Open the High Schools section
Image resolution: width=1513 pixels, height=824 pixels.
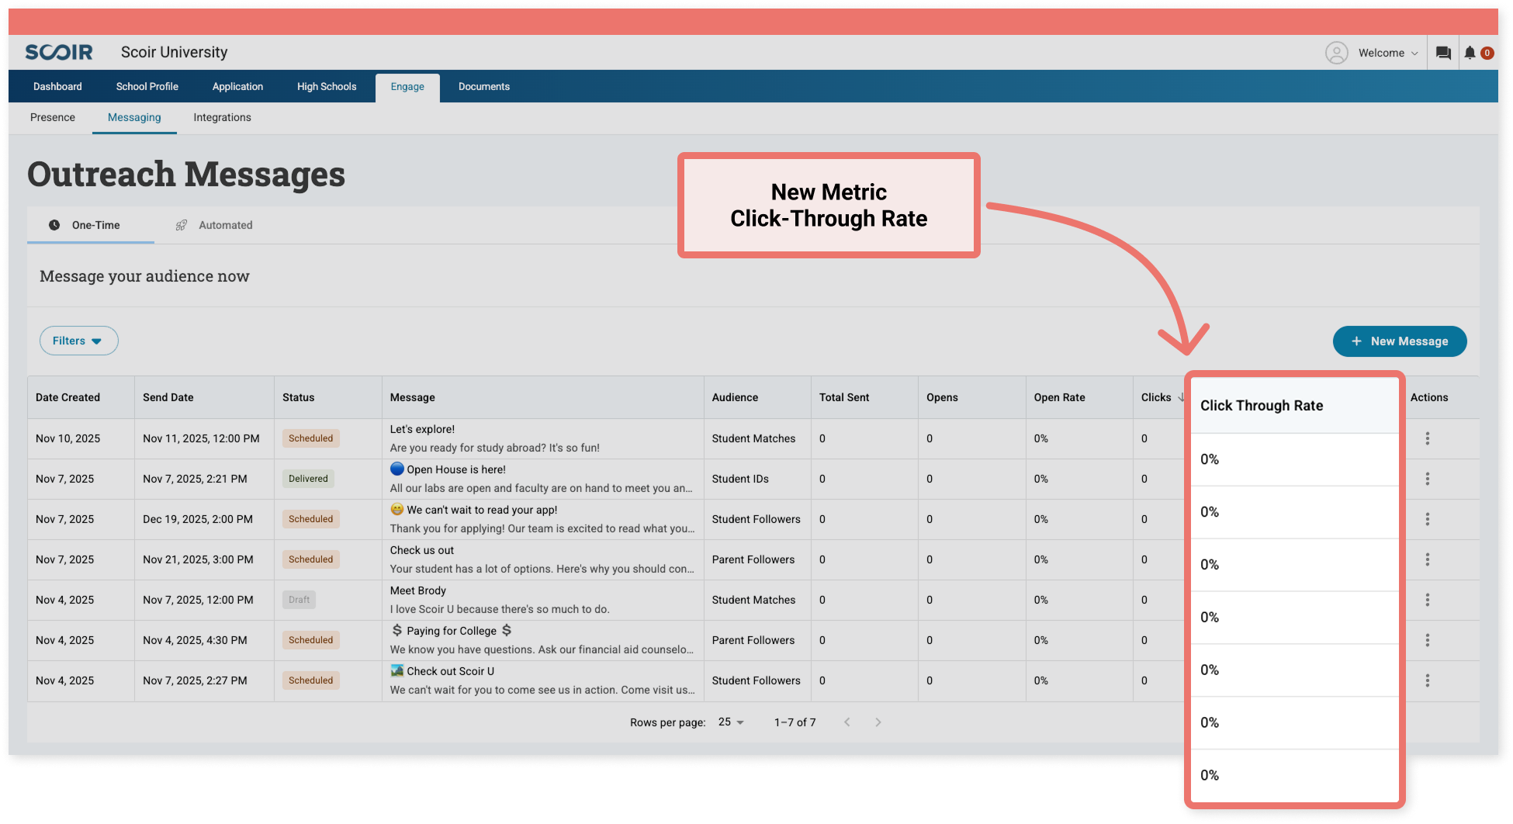(326, 86)
